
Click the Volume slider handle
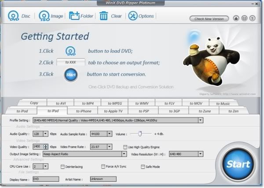(x=140, y=134)
